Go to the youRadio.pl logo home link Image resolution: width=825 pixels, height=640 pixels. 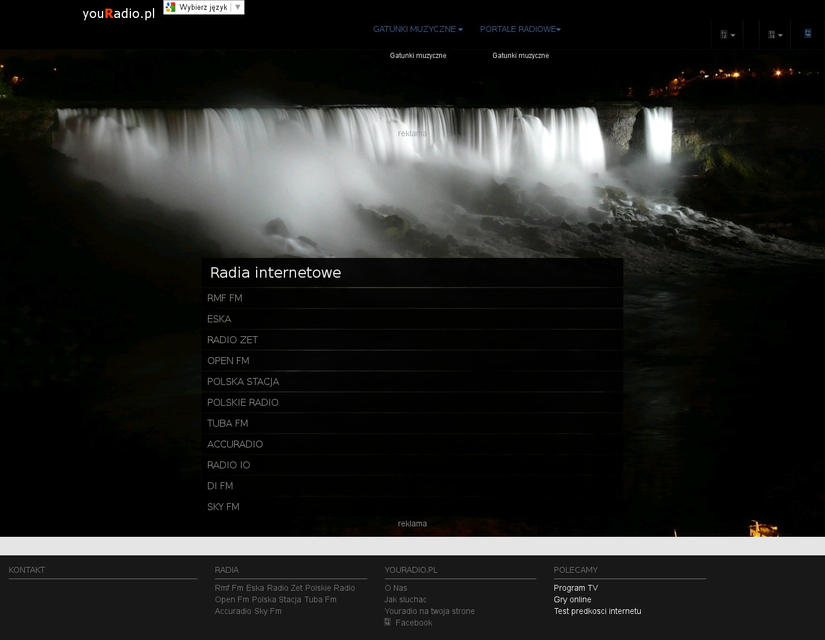pos(119,14)
